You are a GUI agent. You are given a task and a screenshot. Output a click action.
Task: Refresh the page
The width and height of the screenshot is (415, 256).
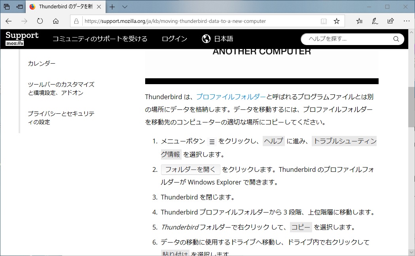40,21
